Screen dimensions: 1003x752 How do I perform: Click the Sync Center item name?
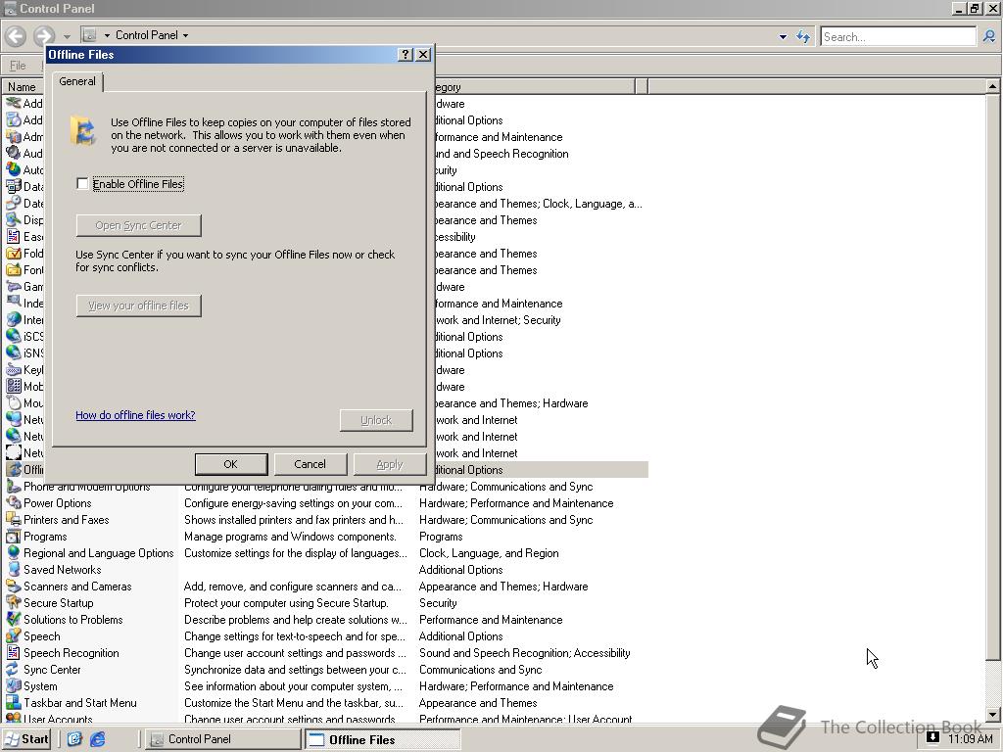53,670
